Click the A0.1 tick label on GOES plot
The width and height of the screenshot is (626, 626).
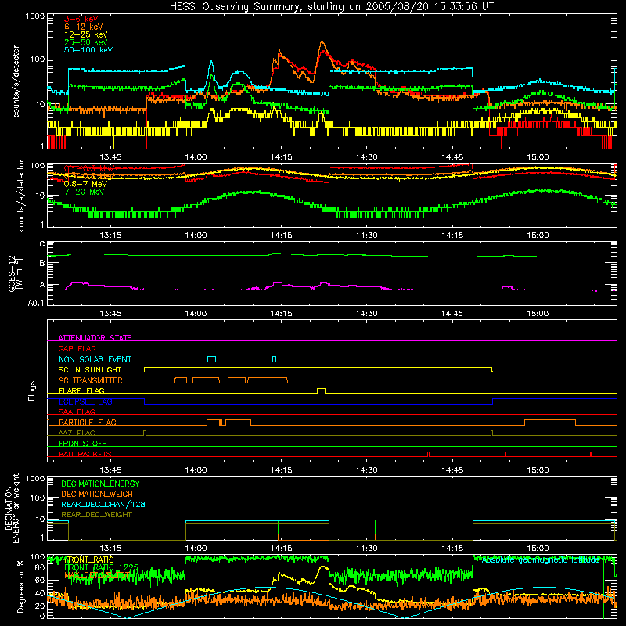click(x=36, y=304)
